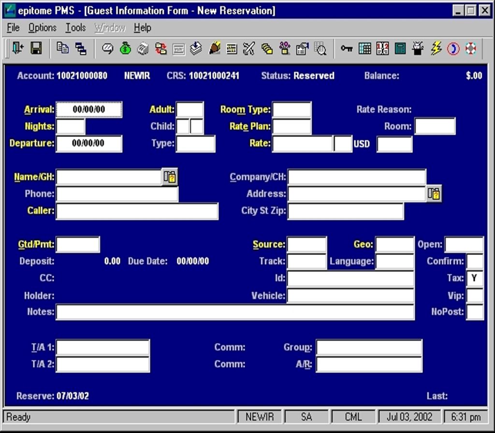Click the gray ticket stub icon
The image size is (495, 433).
tap(143, 49)
